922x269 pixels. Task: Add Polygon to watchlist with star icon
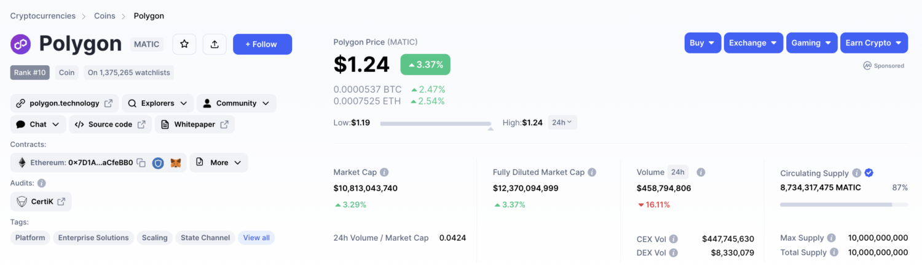pyautogui.click(x=184, y=44)
